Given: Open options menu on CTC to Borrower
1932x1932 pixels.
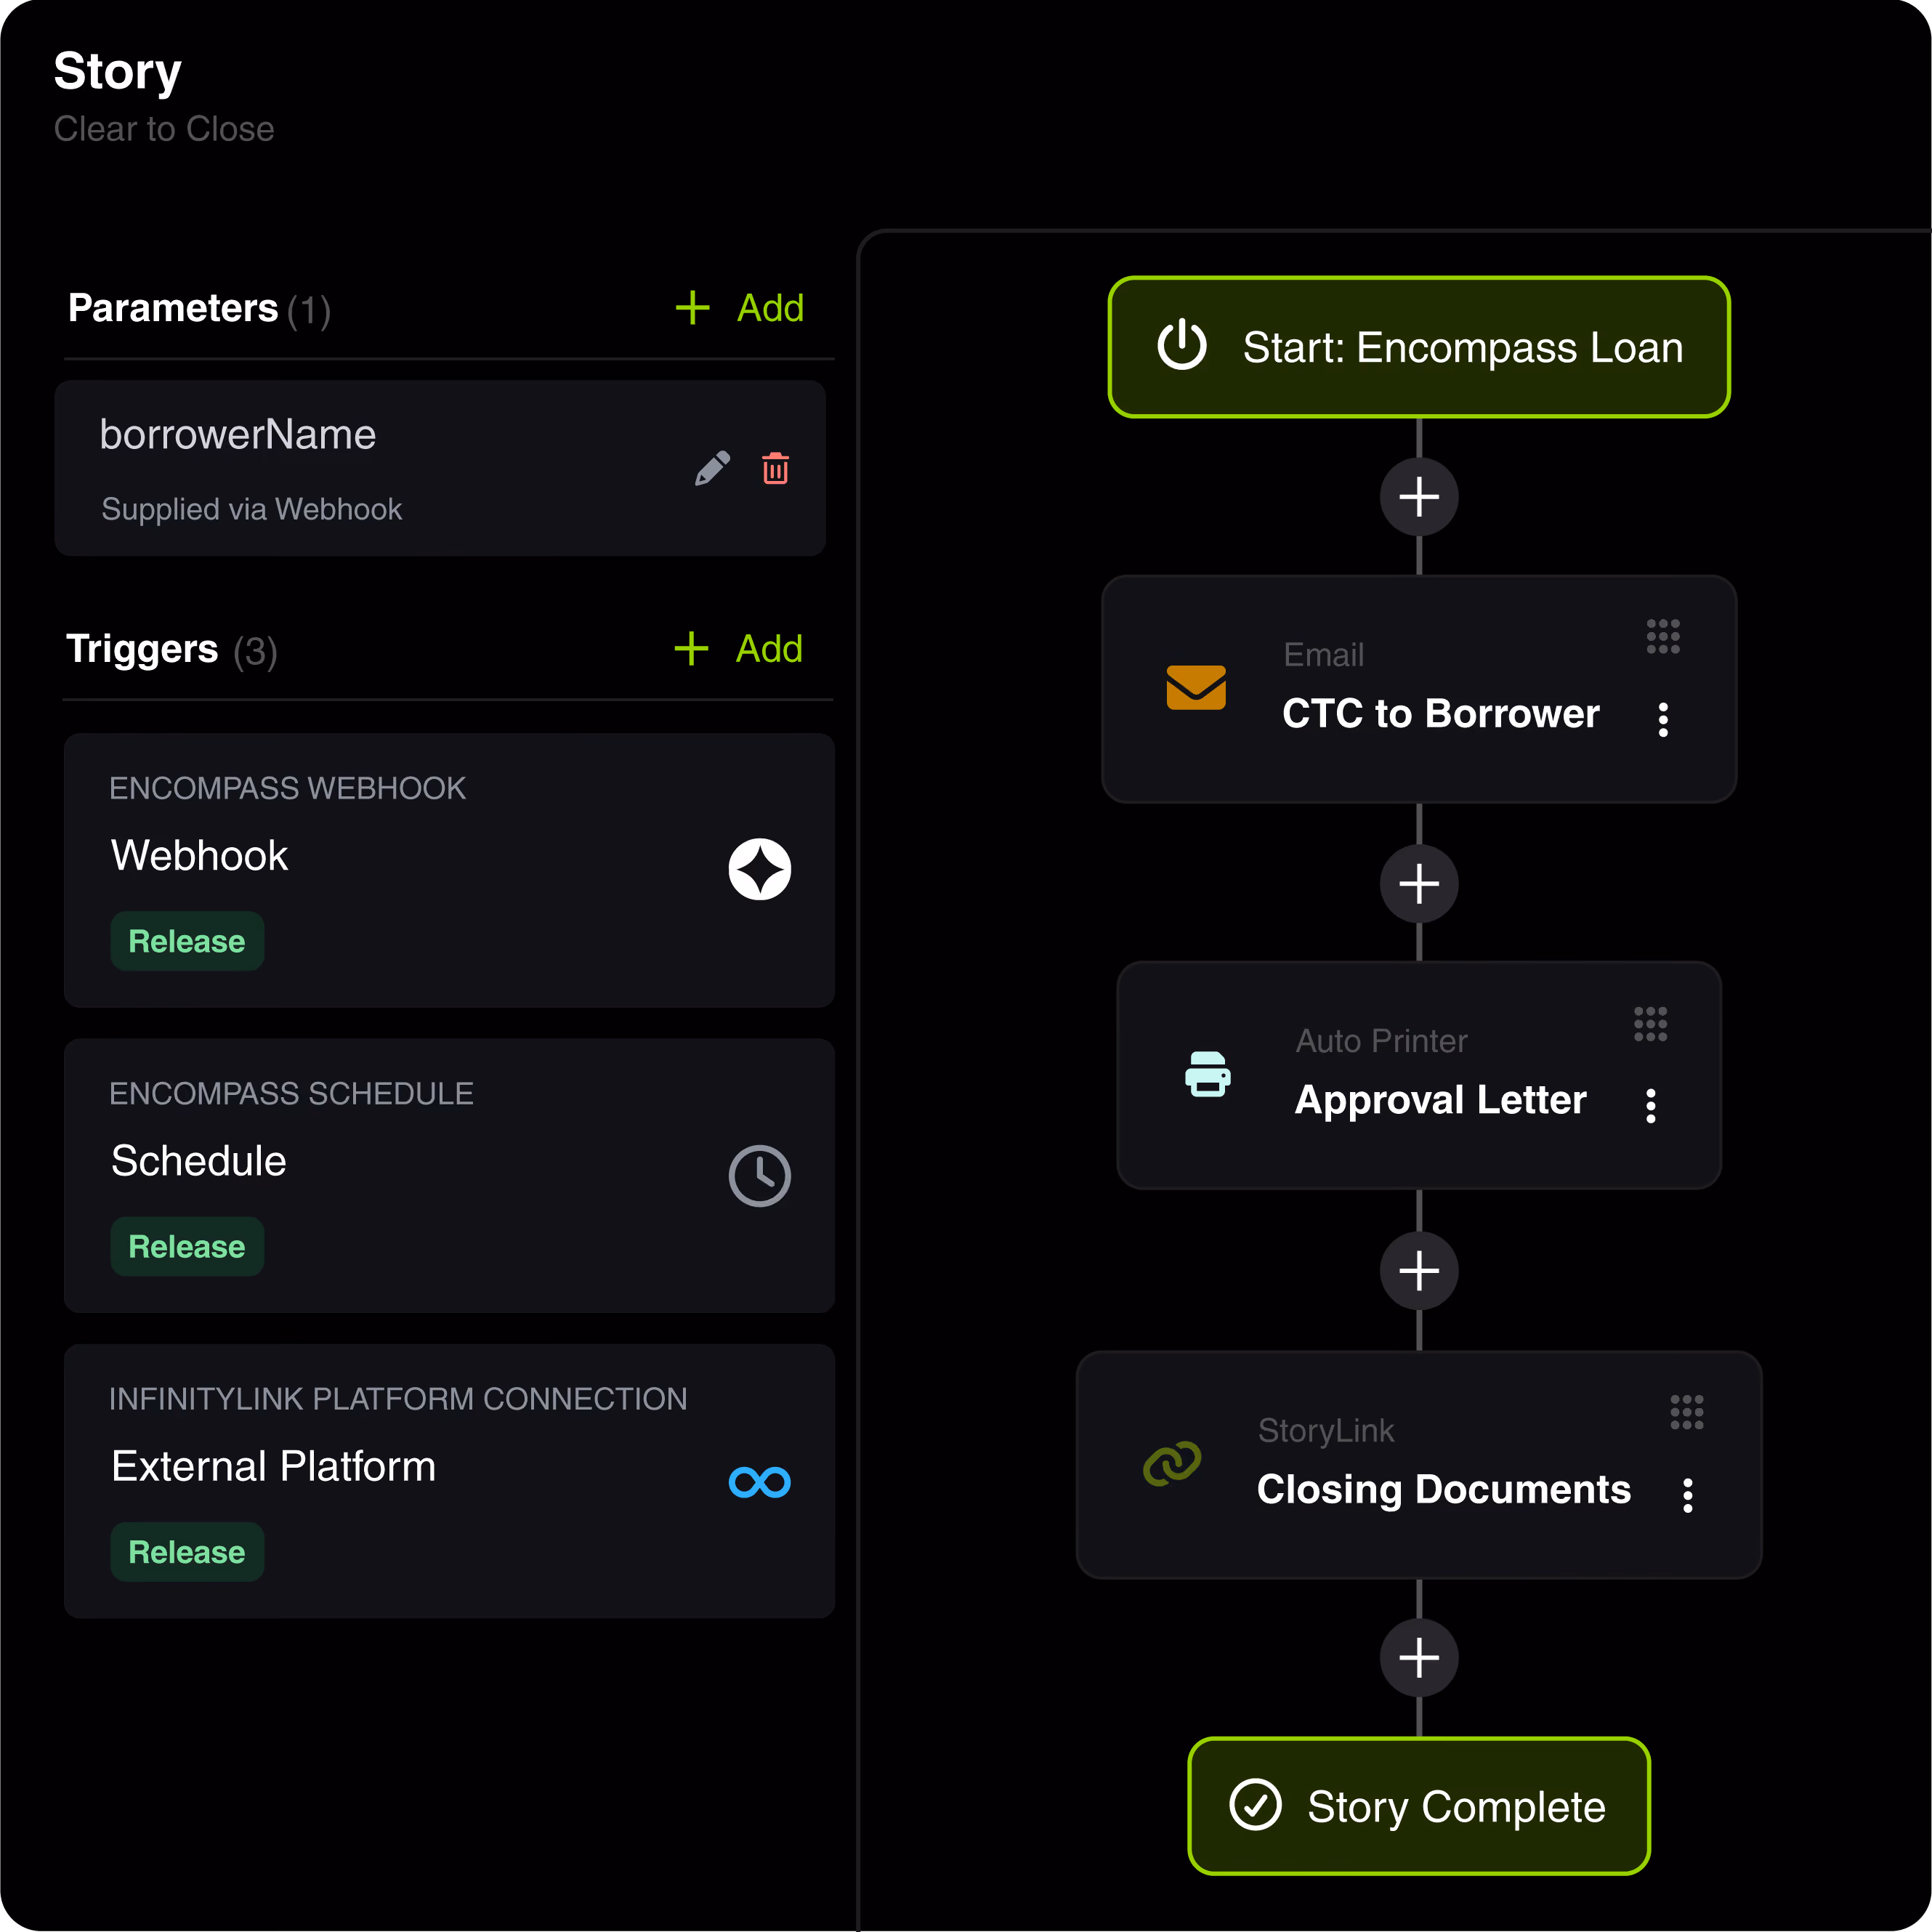Looking at the screenshot, I should pyautogui.click(x=1663, y=720).
